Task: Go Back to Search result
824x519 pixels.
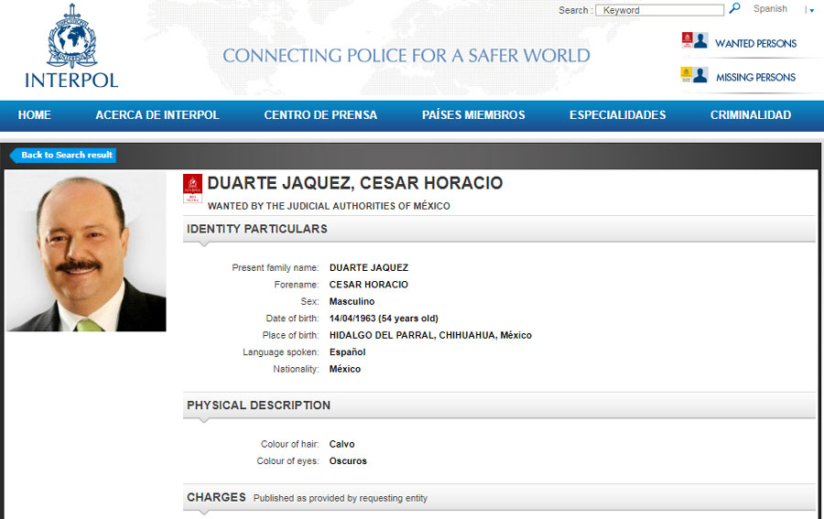Action: [63, 155]
